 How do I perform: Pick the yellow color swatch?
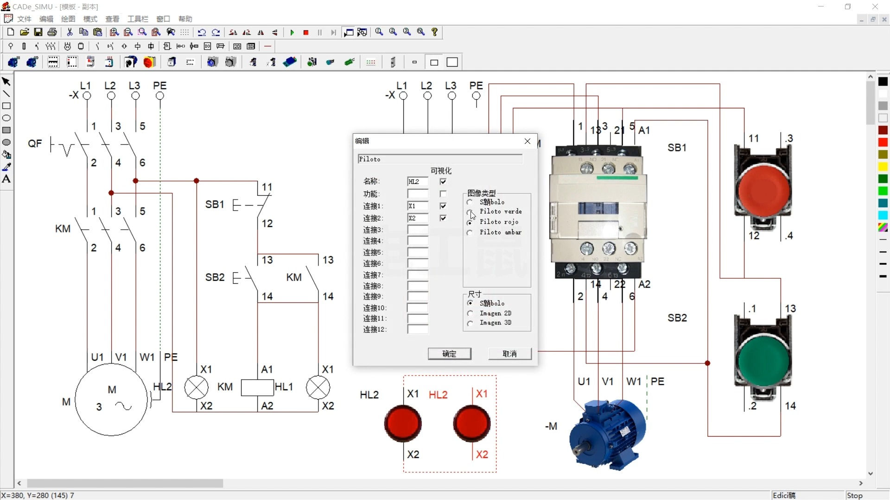coord(883,167)
